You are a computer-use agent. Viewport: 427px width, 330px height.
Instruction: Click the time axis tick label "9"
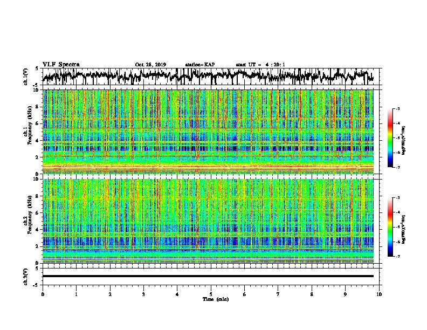coord(345,294)
